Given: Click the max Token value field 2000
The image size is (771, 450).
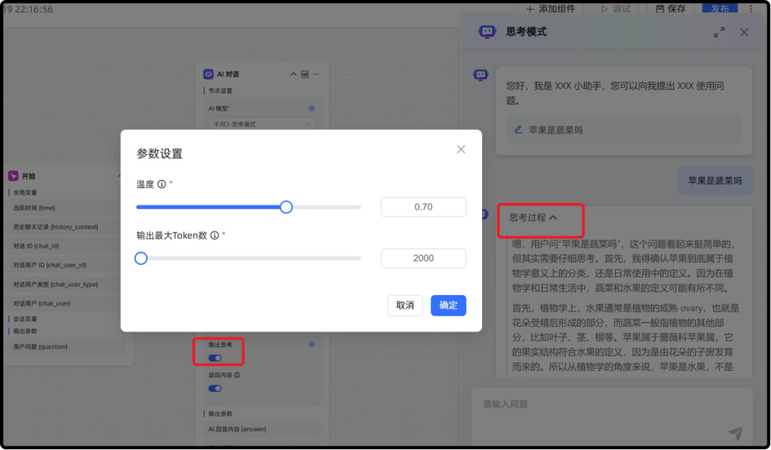Looking at the screenshot, I should pos(423,258).
